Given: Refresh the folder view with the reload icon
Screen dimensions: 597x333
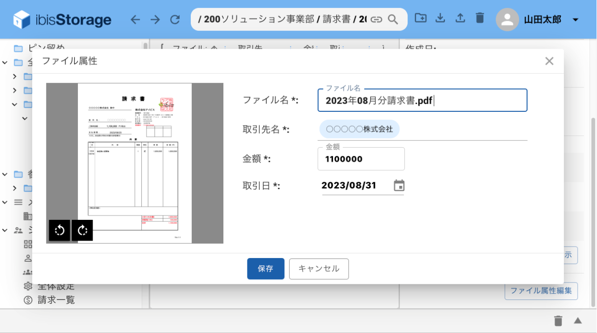Looking at the screenshot, I should point(175,19).
